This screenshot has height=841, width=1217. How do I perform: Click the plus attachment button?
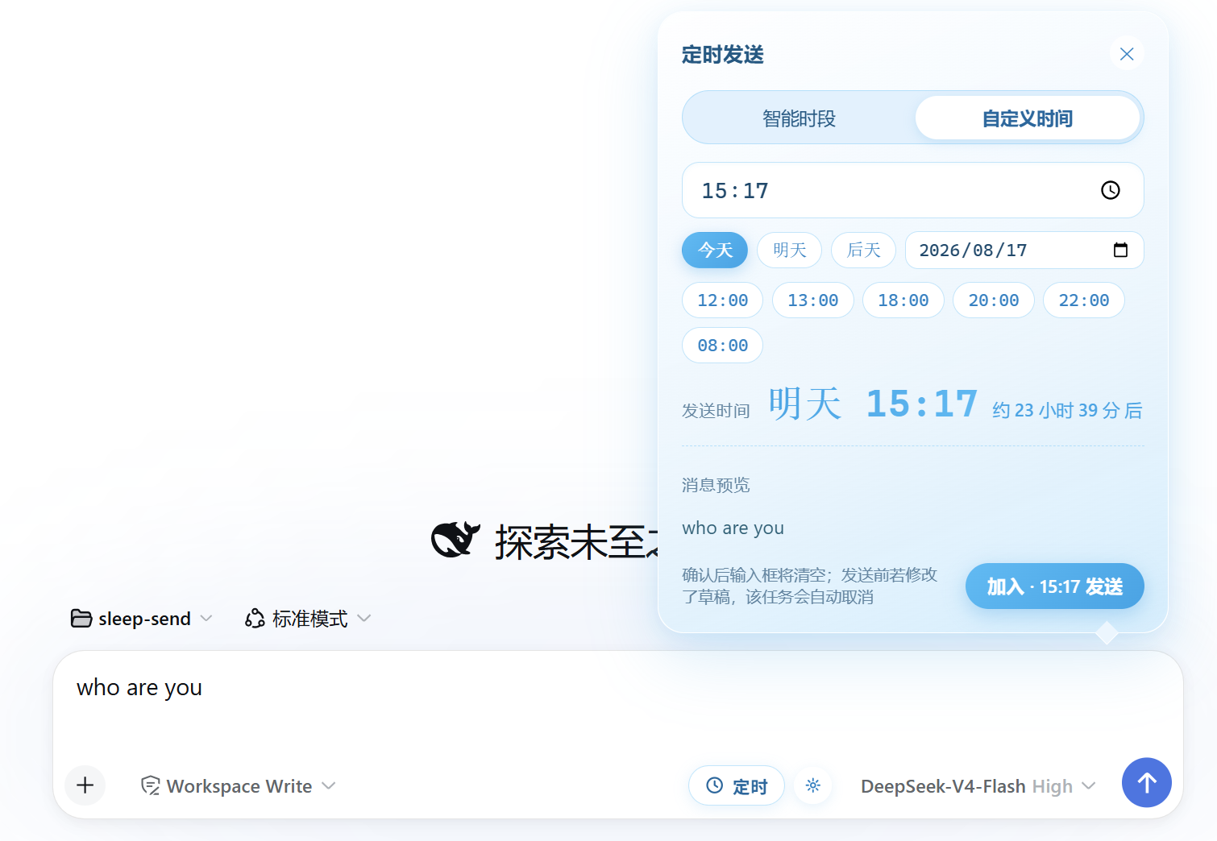[x=85, y=785]
